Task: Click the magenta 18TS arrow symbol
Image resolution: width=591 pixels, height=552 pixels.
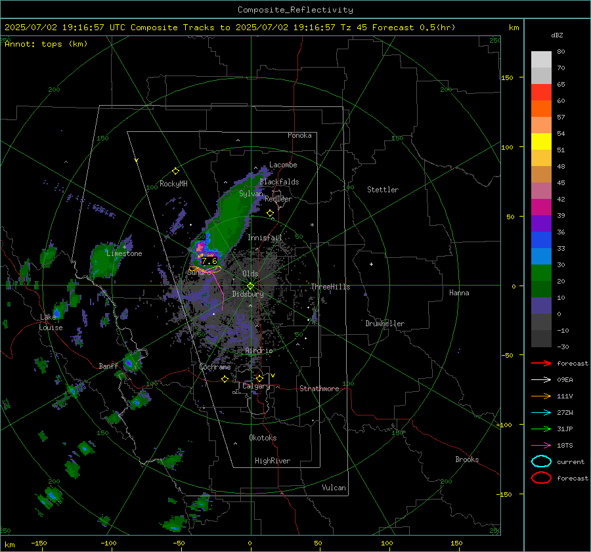Action: point(541,446)
